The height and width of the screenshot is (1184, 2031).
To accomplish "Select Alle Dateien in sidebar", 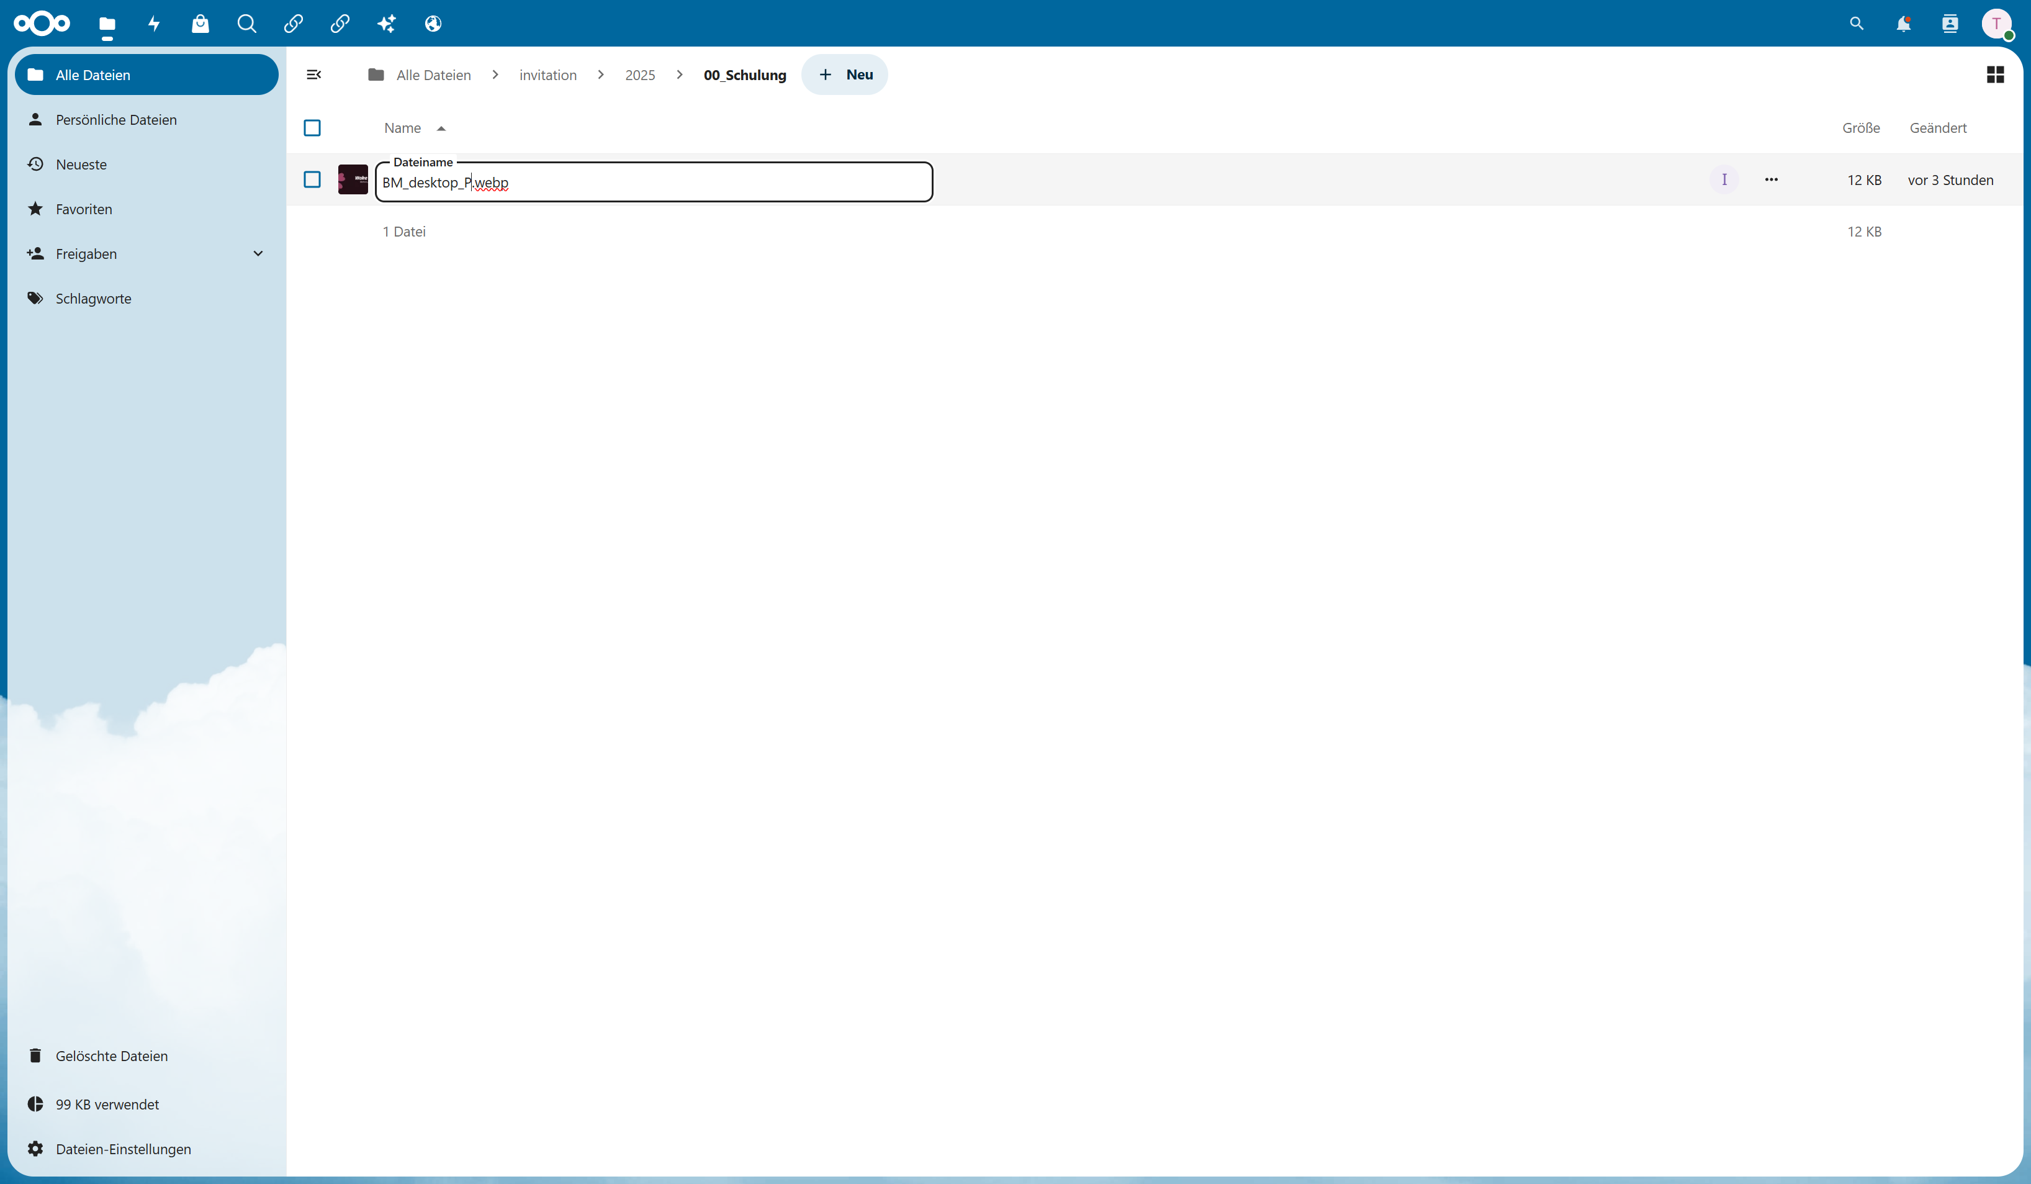I will coord(146,75).
